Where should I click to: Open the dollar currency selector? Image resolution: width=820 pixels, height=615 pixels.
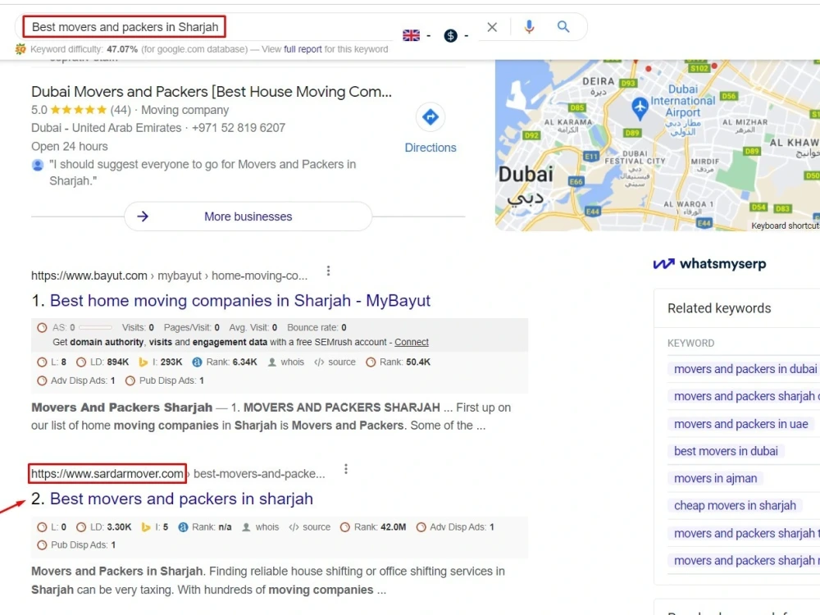[450, 35]
